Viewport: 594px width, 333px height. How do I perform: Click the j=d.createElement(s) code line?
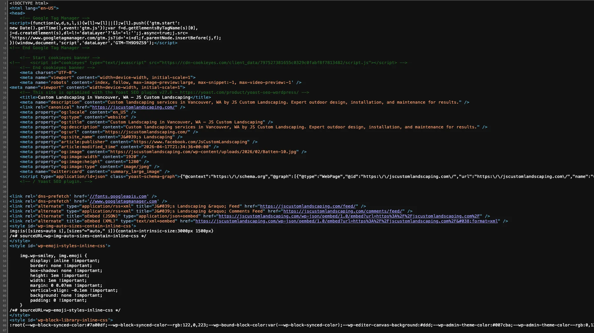tap(99, 33)
